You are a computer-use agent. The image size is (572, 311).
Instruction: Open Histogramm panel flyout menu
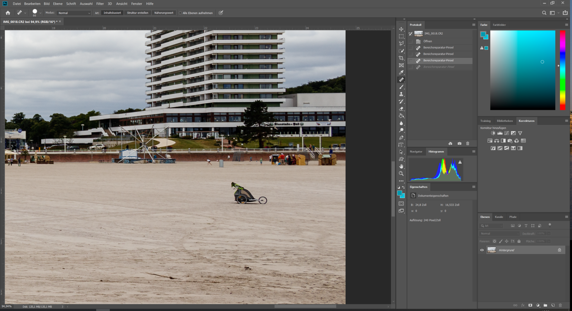pyautogui.click(x=474, y=151)
